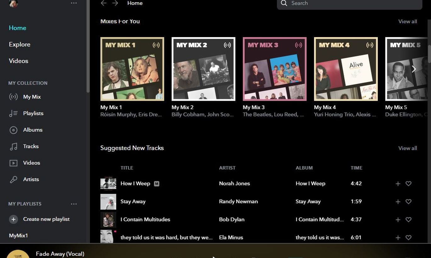Viewport: 431px width, 258px height.
Task: Click the Stay Away track title
Action: pos(133,201)
